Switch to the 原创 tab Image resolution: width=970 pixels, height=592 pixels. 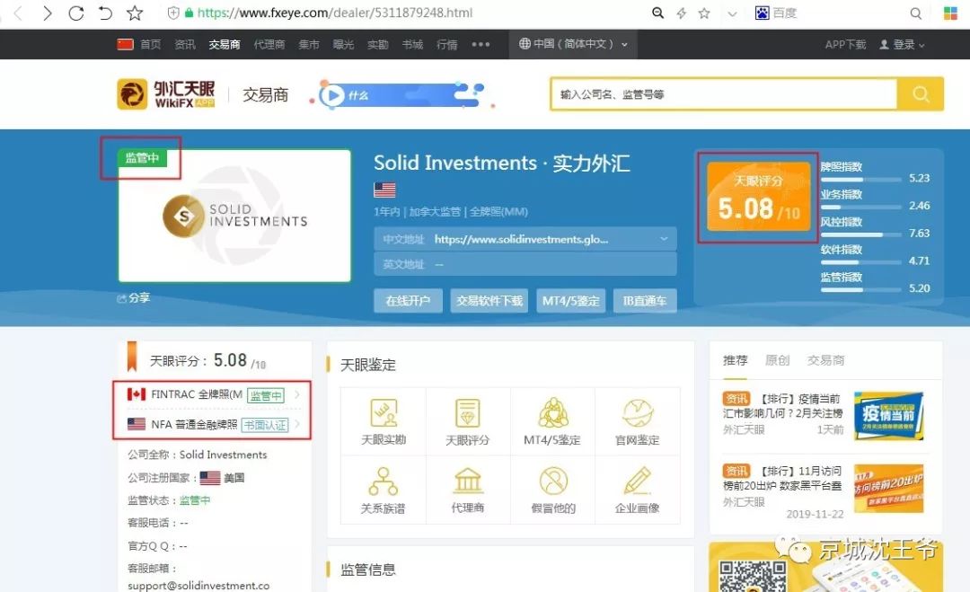coord(777,360)
